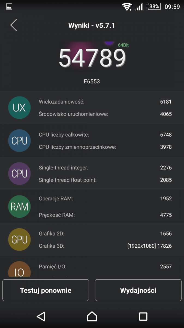
Task: Tap the E6553 device model label
Action: coord(92,81)
